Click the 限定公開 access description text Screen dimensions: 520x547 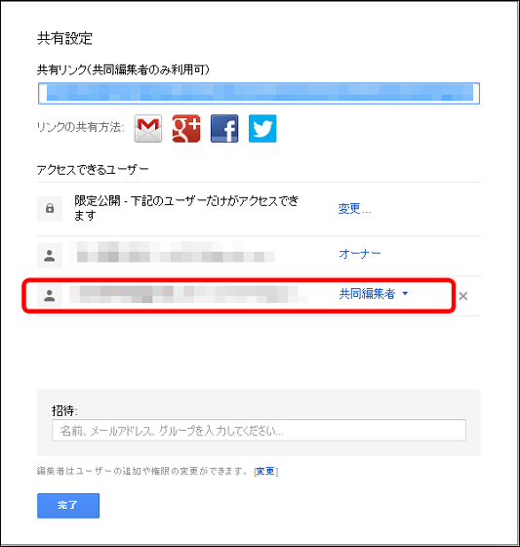click(x=186, y=208)
